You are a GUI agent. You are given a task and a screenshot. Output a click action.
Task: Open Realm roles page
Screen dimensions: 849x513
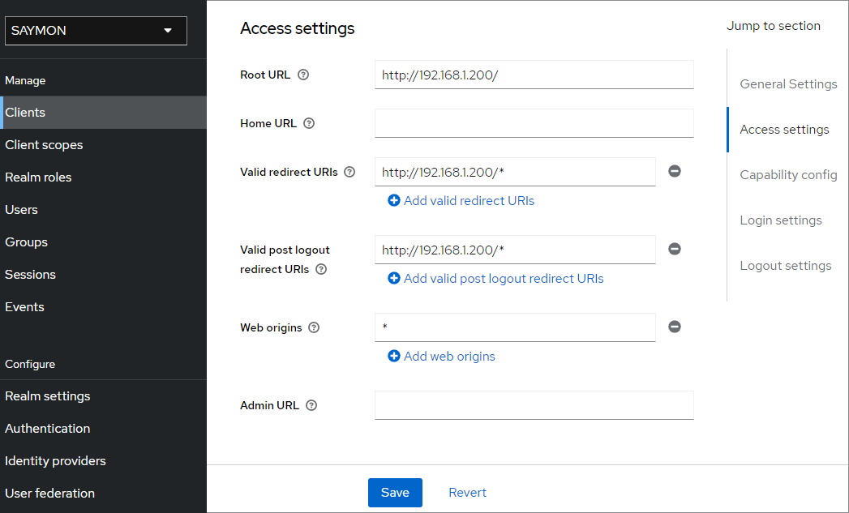[x=104, y=177]
